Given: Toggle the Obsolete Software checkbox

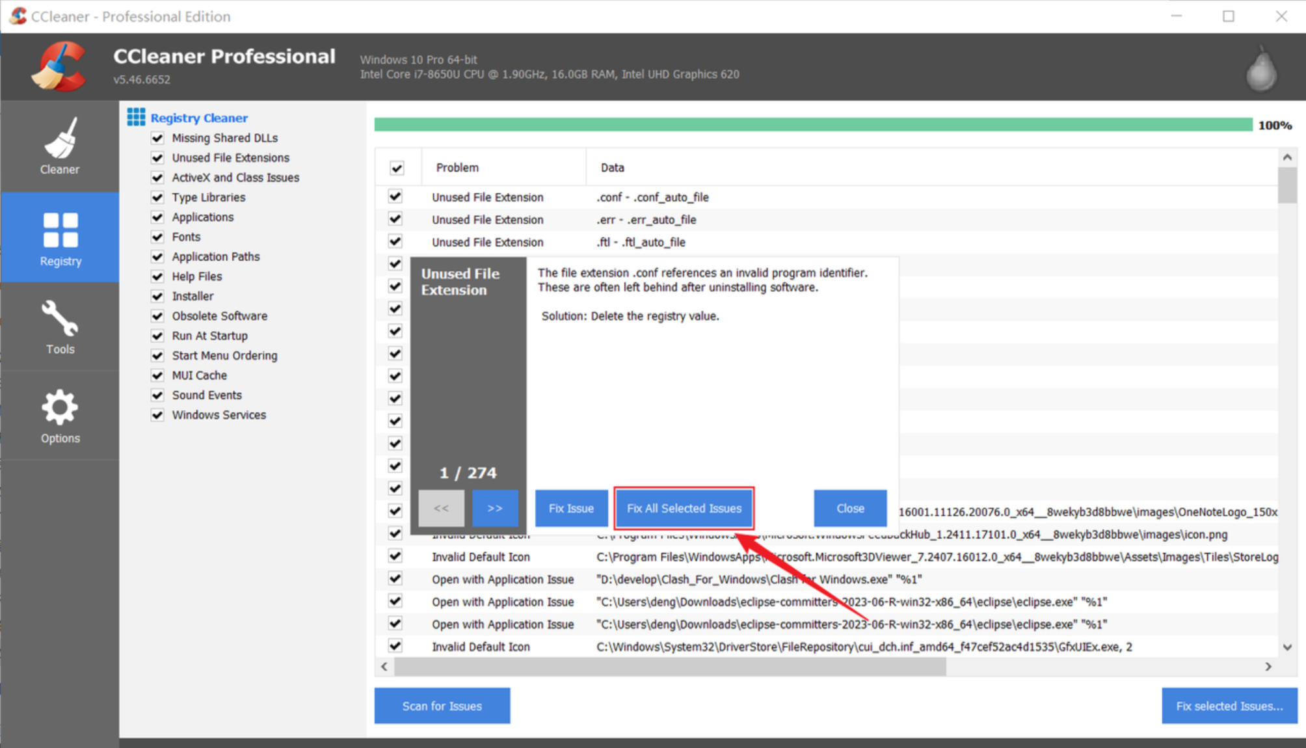Looking at the screenshot, I should [157, 316].
